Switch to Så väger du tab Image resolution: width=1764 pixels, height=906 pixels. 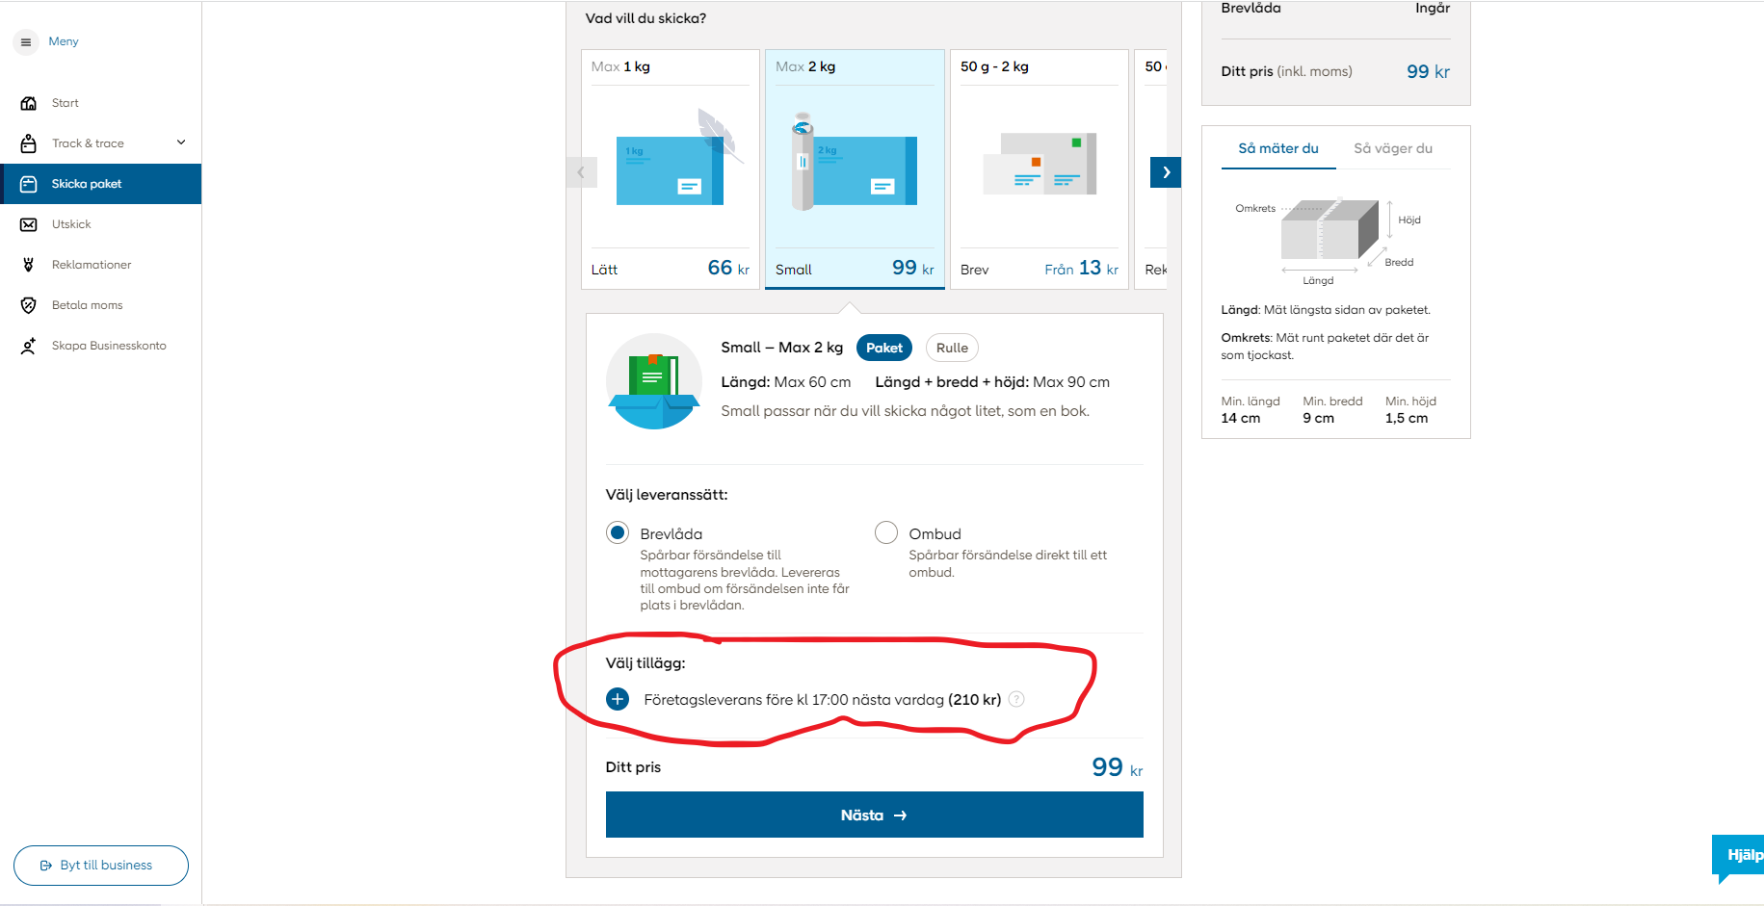(x=1392, y=148)
